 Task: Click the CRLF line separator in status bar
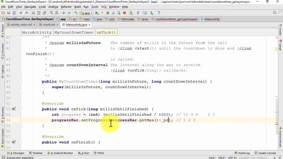(222, 158)
